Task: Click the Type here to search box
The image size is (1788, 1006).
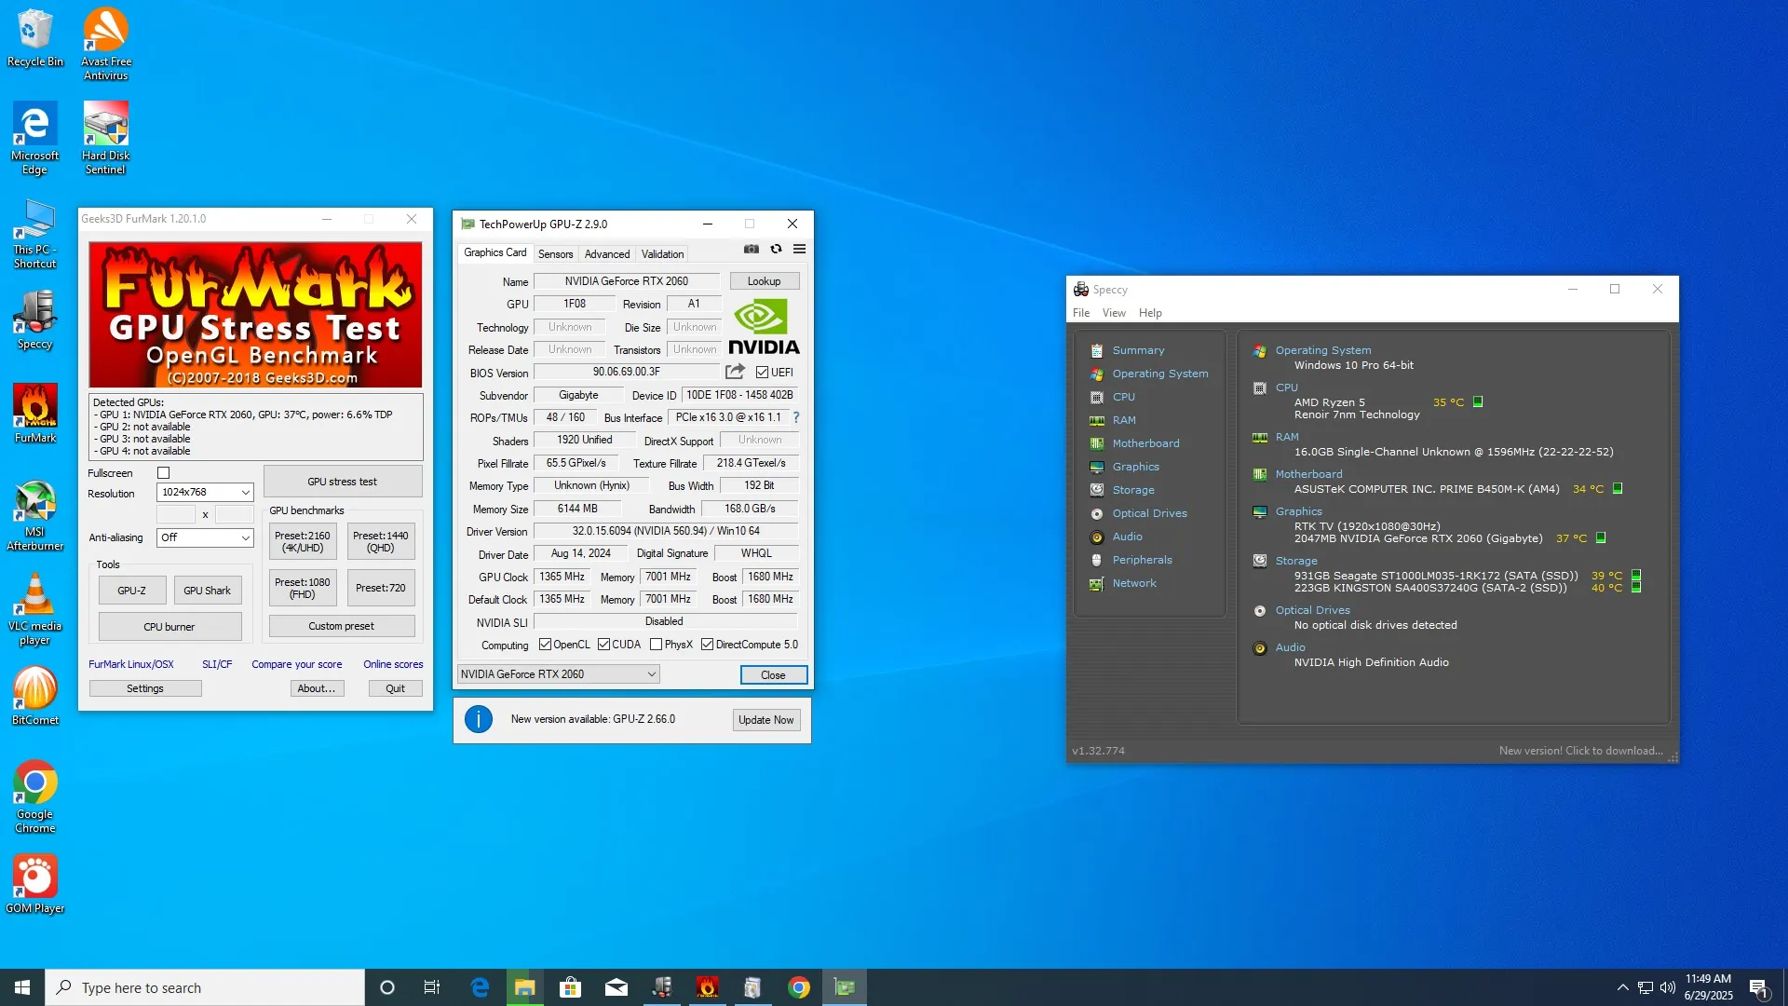Action: click(x=205, y=987)
